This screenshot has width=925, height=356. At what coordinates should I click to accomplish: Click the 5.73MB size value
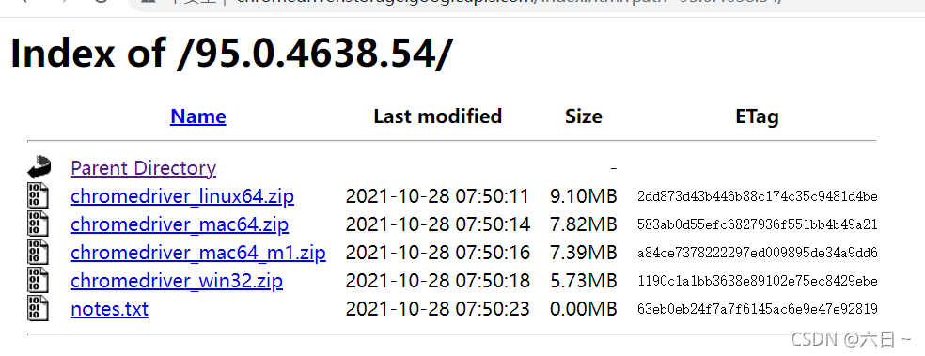coord(584,281)
